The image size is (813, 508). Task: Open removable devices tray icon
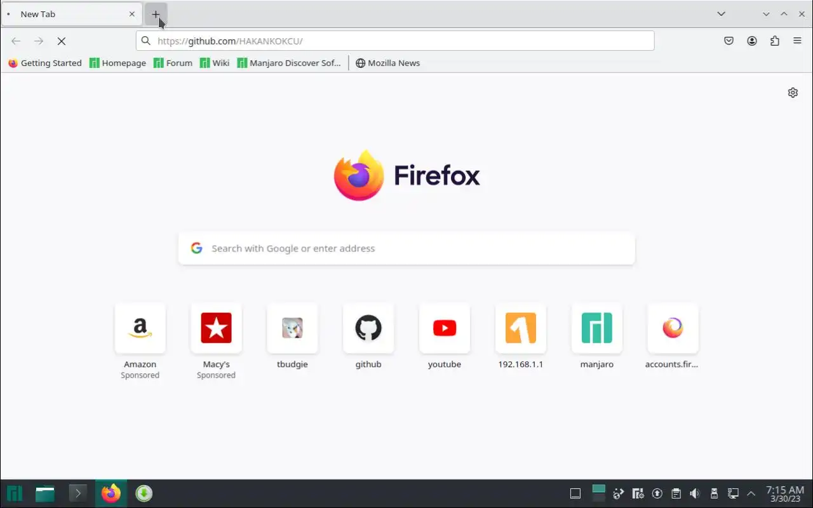[x=714, y=493]
